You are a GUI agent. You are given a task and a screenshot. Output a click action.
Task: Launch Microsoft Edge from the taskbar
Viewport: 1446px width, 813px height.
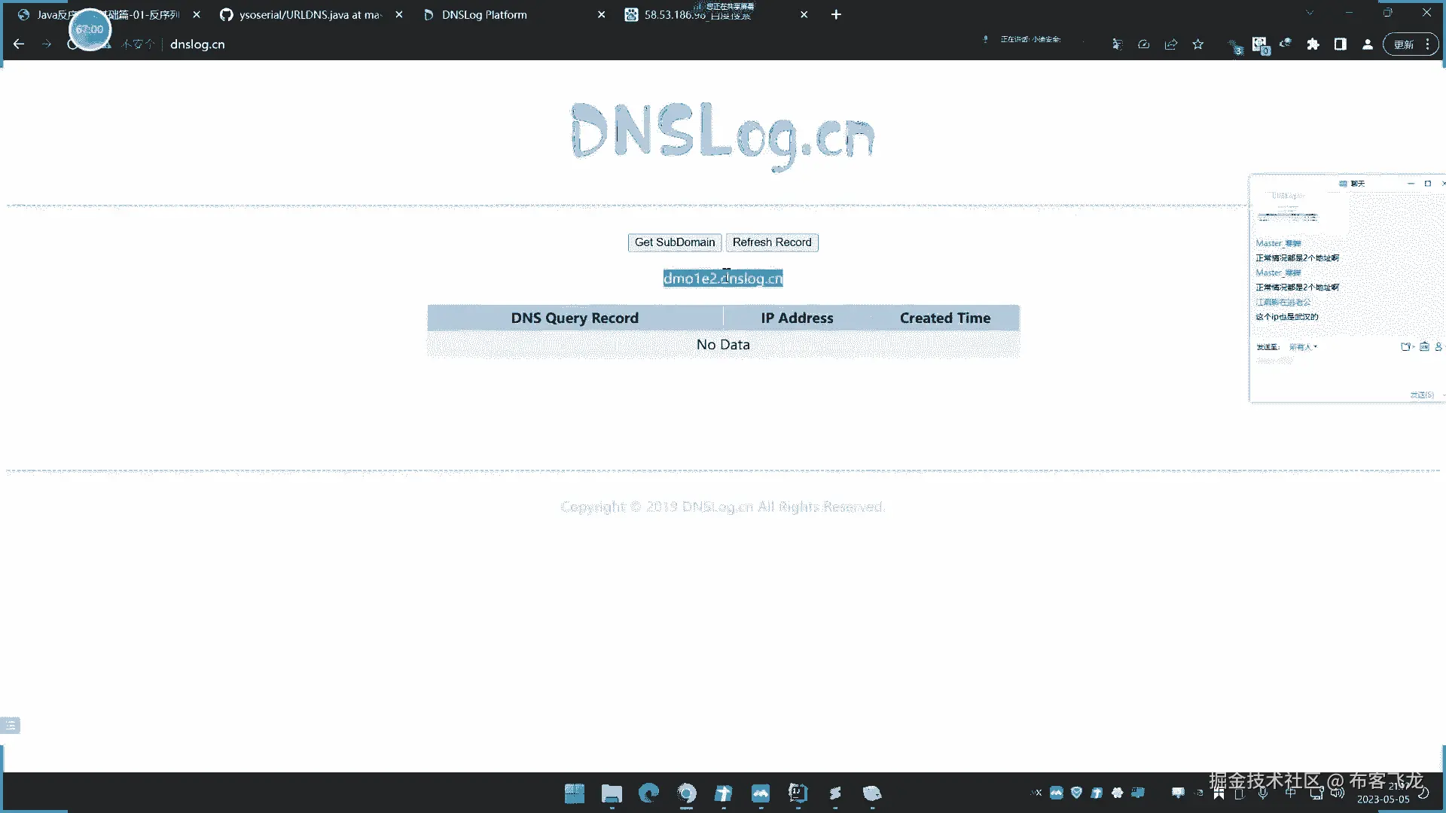[648, 793]
